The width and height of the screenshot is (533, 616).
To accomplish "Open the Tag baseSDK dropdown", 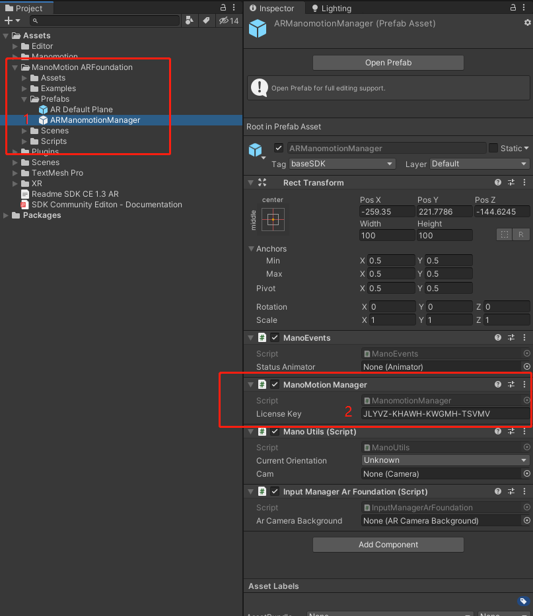I will coord(342,164).
